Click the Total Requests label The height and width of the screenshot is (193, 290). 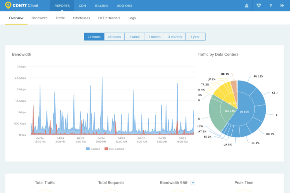pyautogui.click(x=111, y=183)
